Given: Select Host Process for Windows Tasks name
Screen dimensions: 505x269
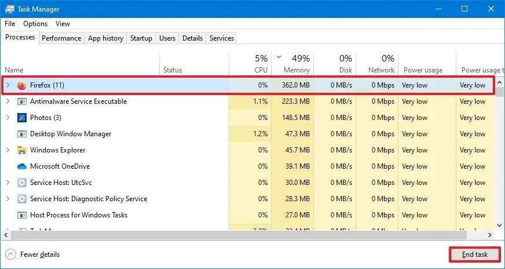Looking at the screenshot, I should tap(79, 215).
